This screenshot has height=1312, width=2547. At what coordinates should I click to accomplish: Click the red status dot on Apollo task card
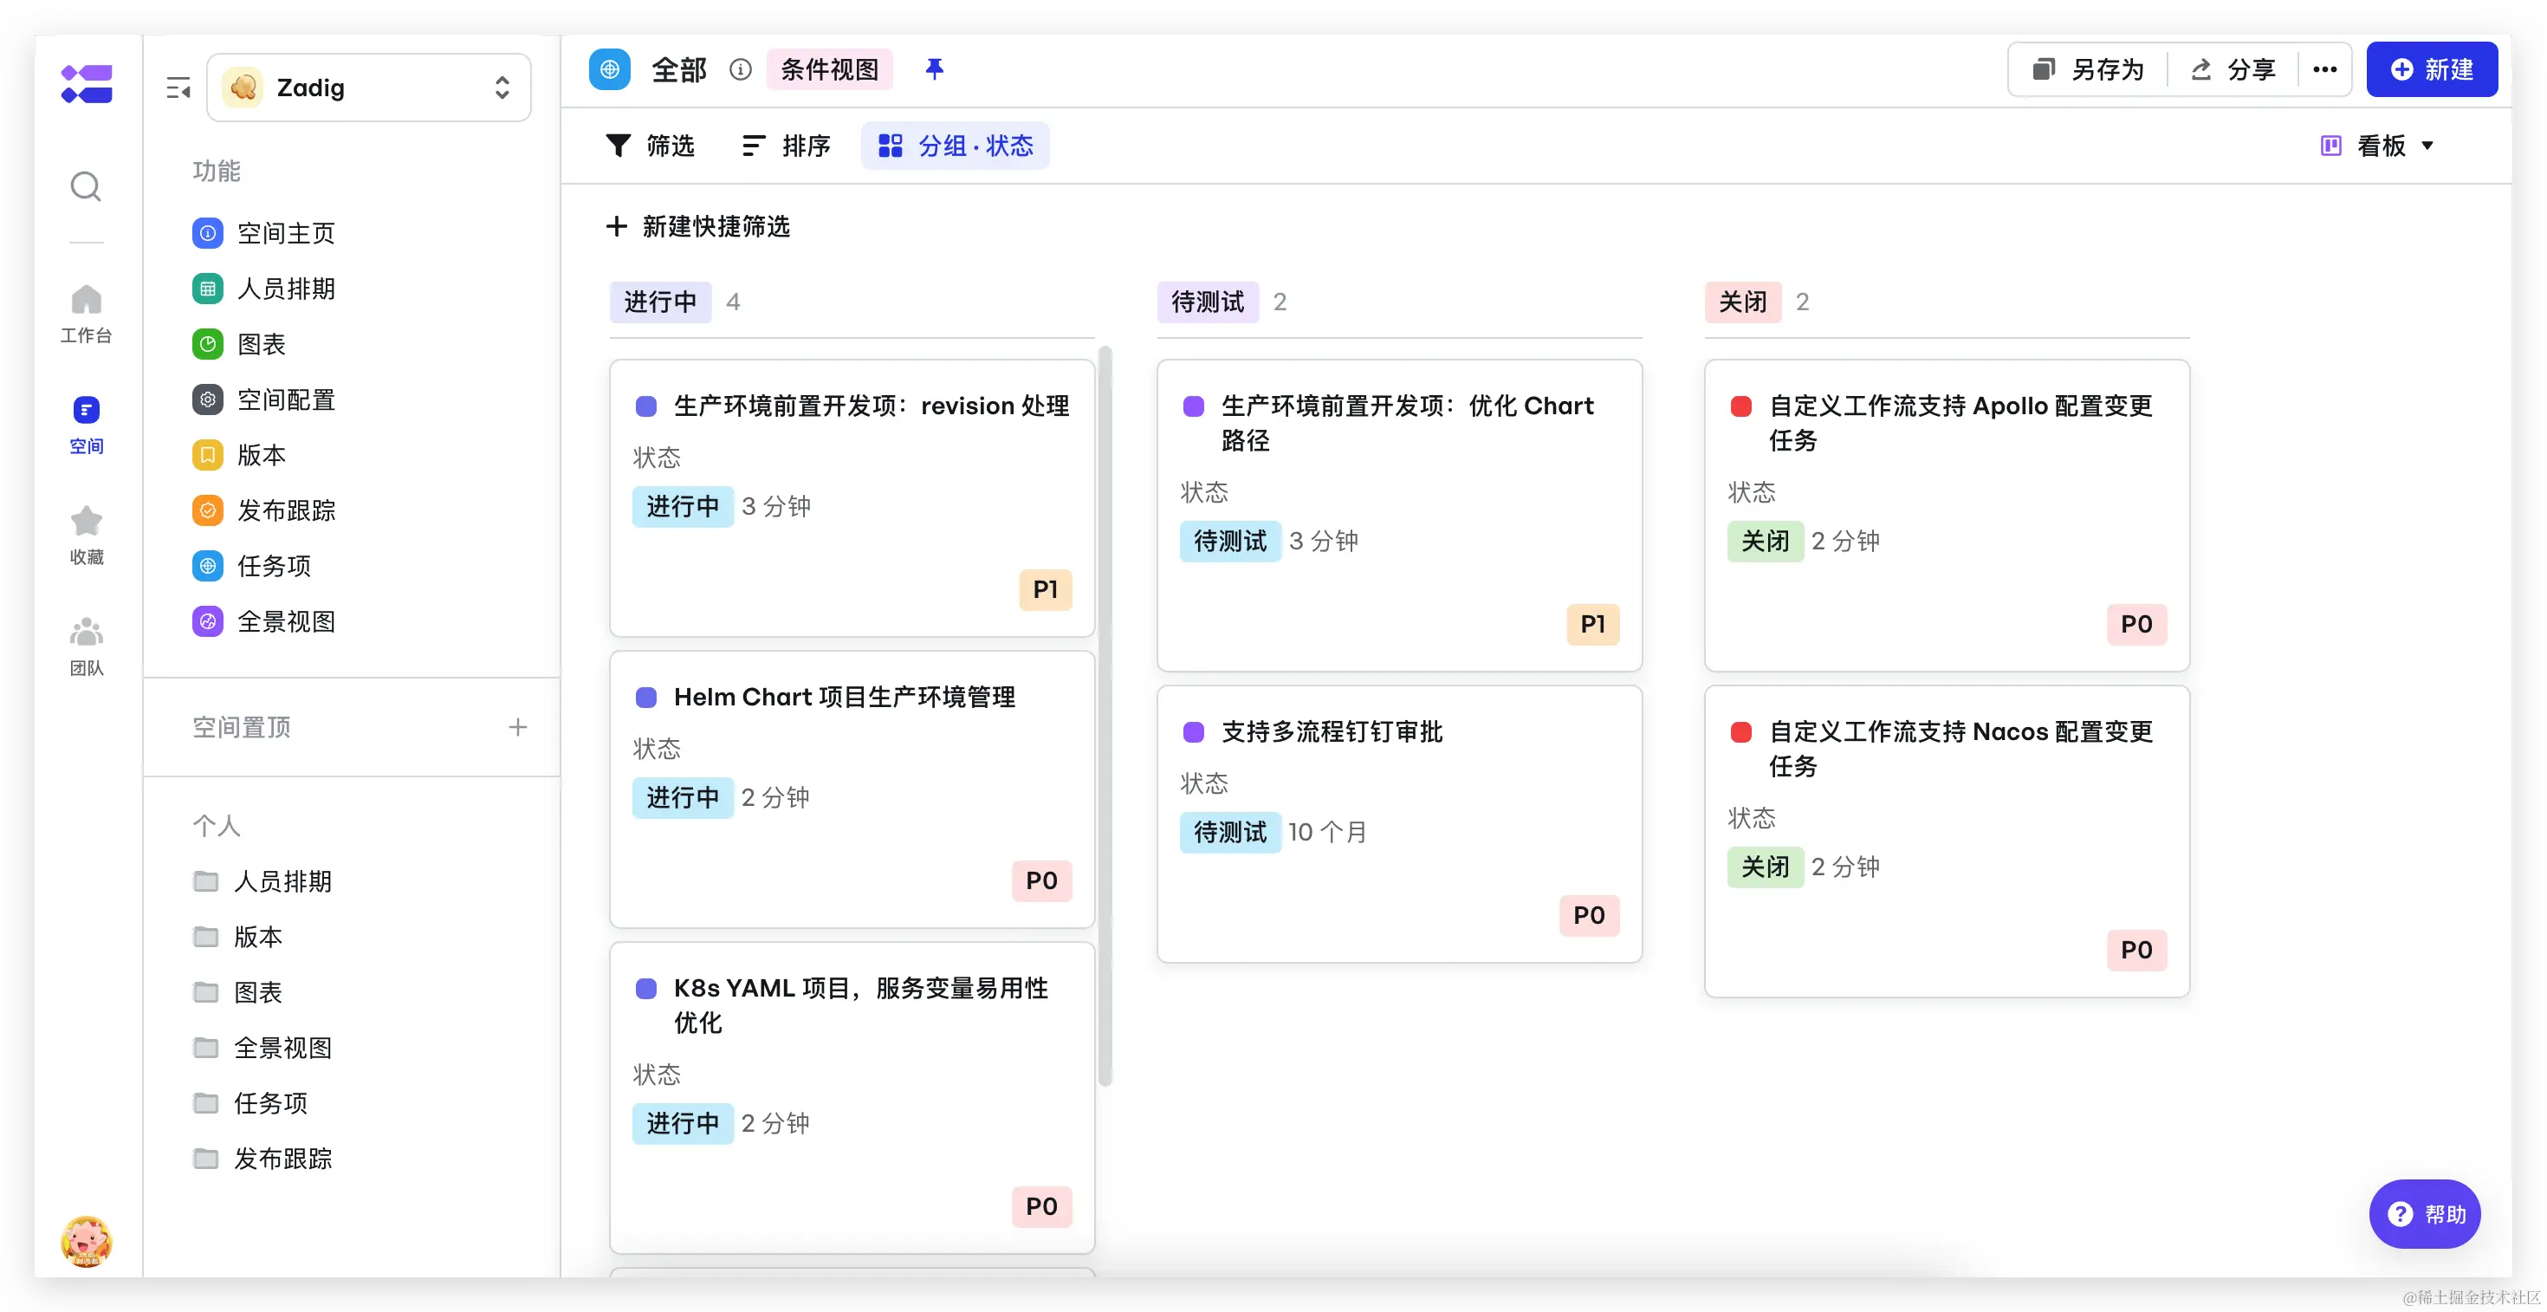click(1741, 406)
